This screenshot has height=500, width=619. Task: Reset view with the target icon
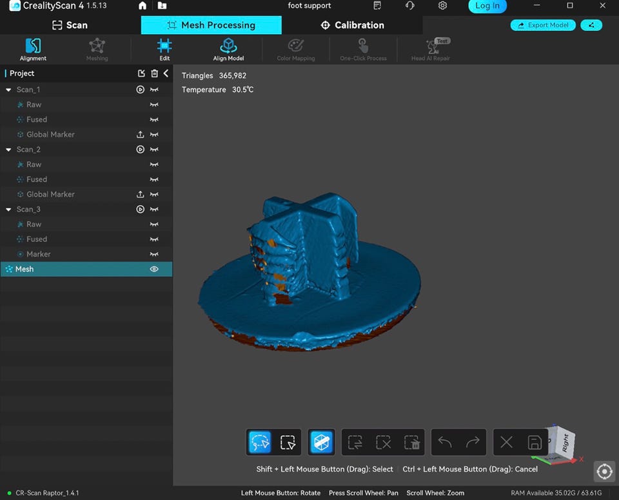(x=604, y=472)
